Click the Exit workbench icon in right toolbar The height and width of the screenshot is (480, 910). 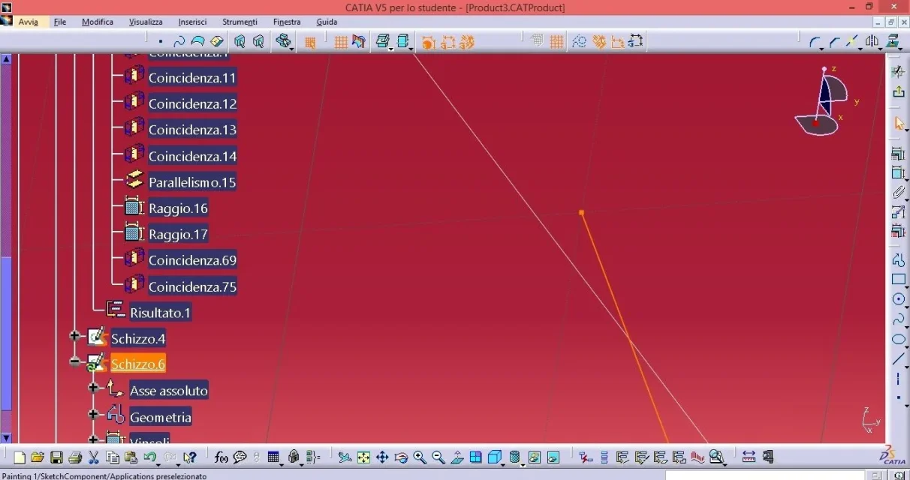[898, 91]
